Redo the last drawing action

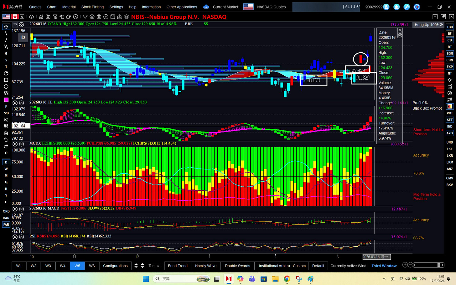click(x=6, y=146)
